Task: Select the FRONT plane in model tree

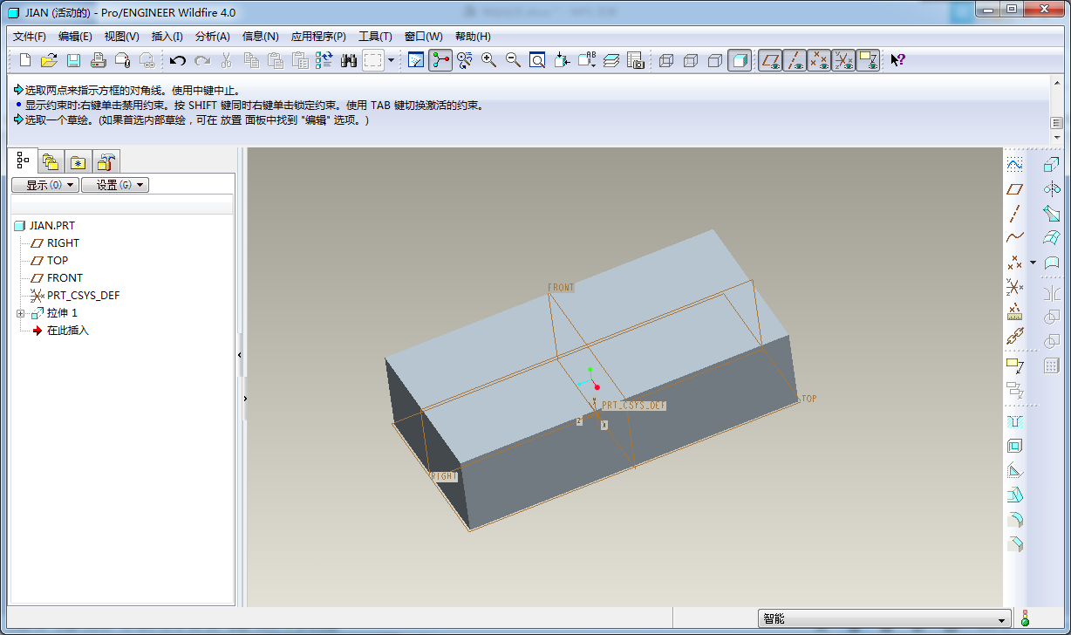Action: tap(65, 278)
